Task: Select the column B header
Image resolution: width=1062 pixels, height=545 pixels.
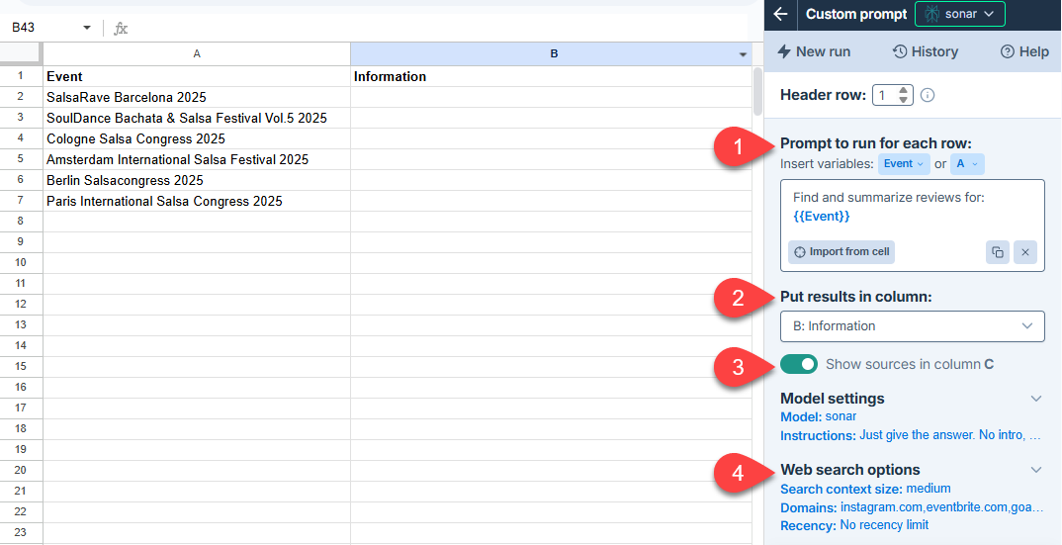Action: 554,53
